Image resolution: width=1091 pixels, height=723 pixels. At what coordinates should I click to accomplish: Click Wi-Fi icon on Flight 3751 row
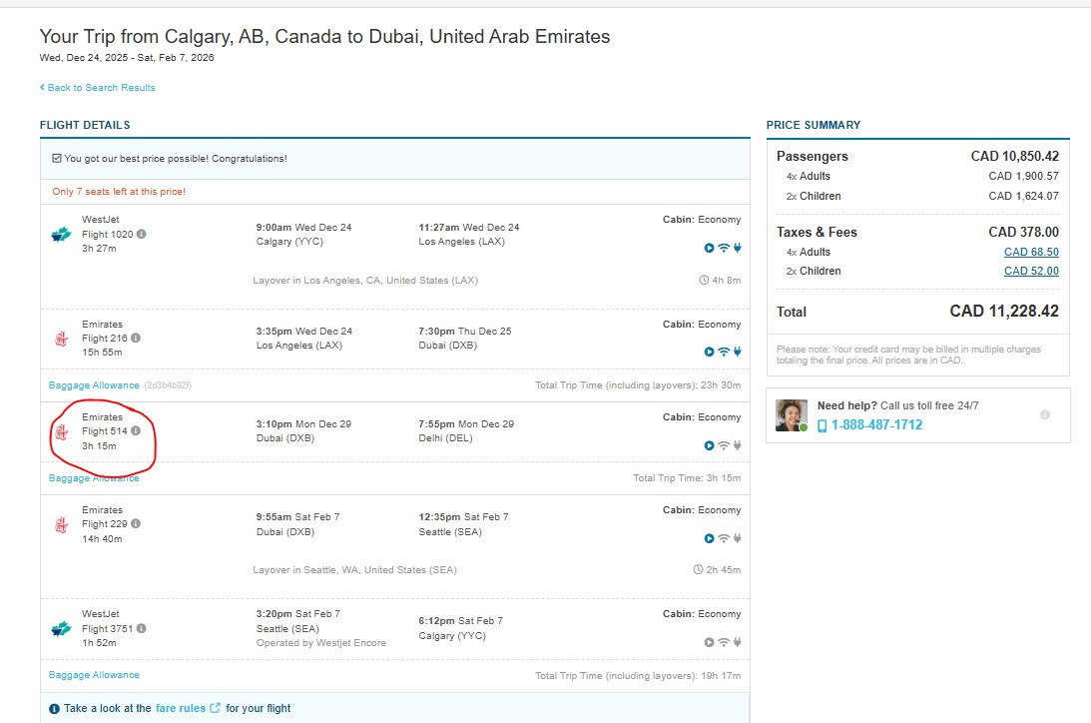[724, 642]
